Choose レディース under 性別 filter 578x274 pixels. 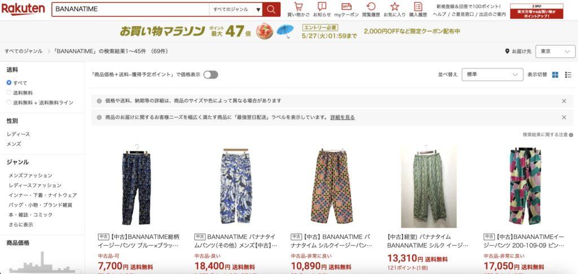pos(19,134)
